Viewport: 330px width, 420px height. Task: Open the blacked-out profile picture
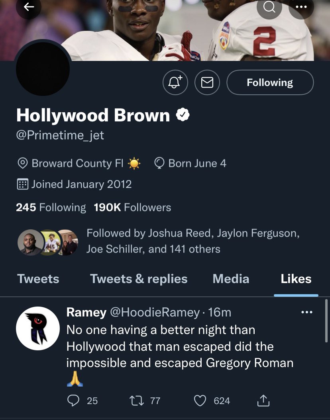tap(43, 68)
